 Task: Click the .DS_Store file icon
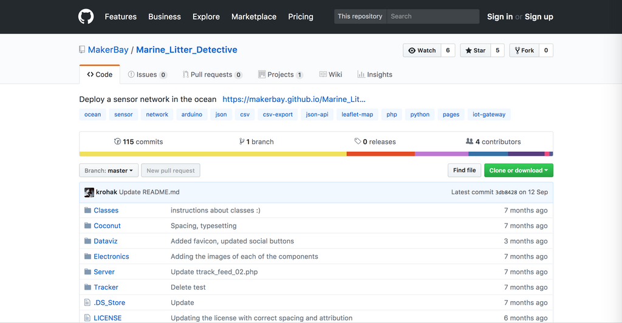pyautogui.click(x=87, y=302)
